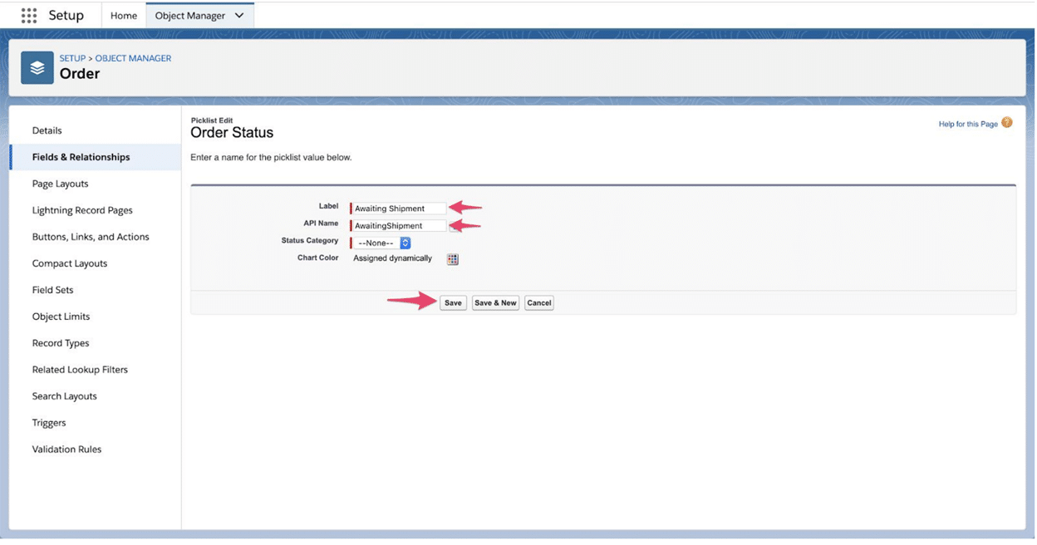1037x545 pixels.
Task: Expand the Object Manager tab chevron
Action: 239,15
